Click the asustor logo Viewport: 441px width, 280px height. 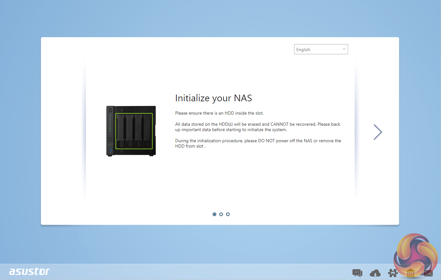29,271
